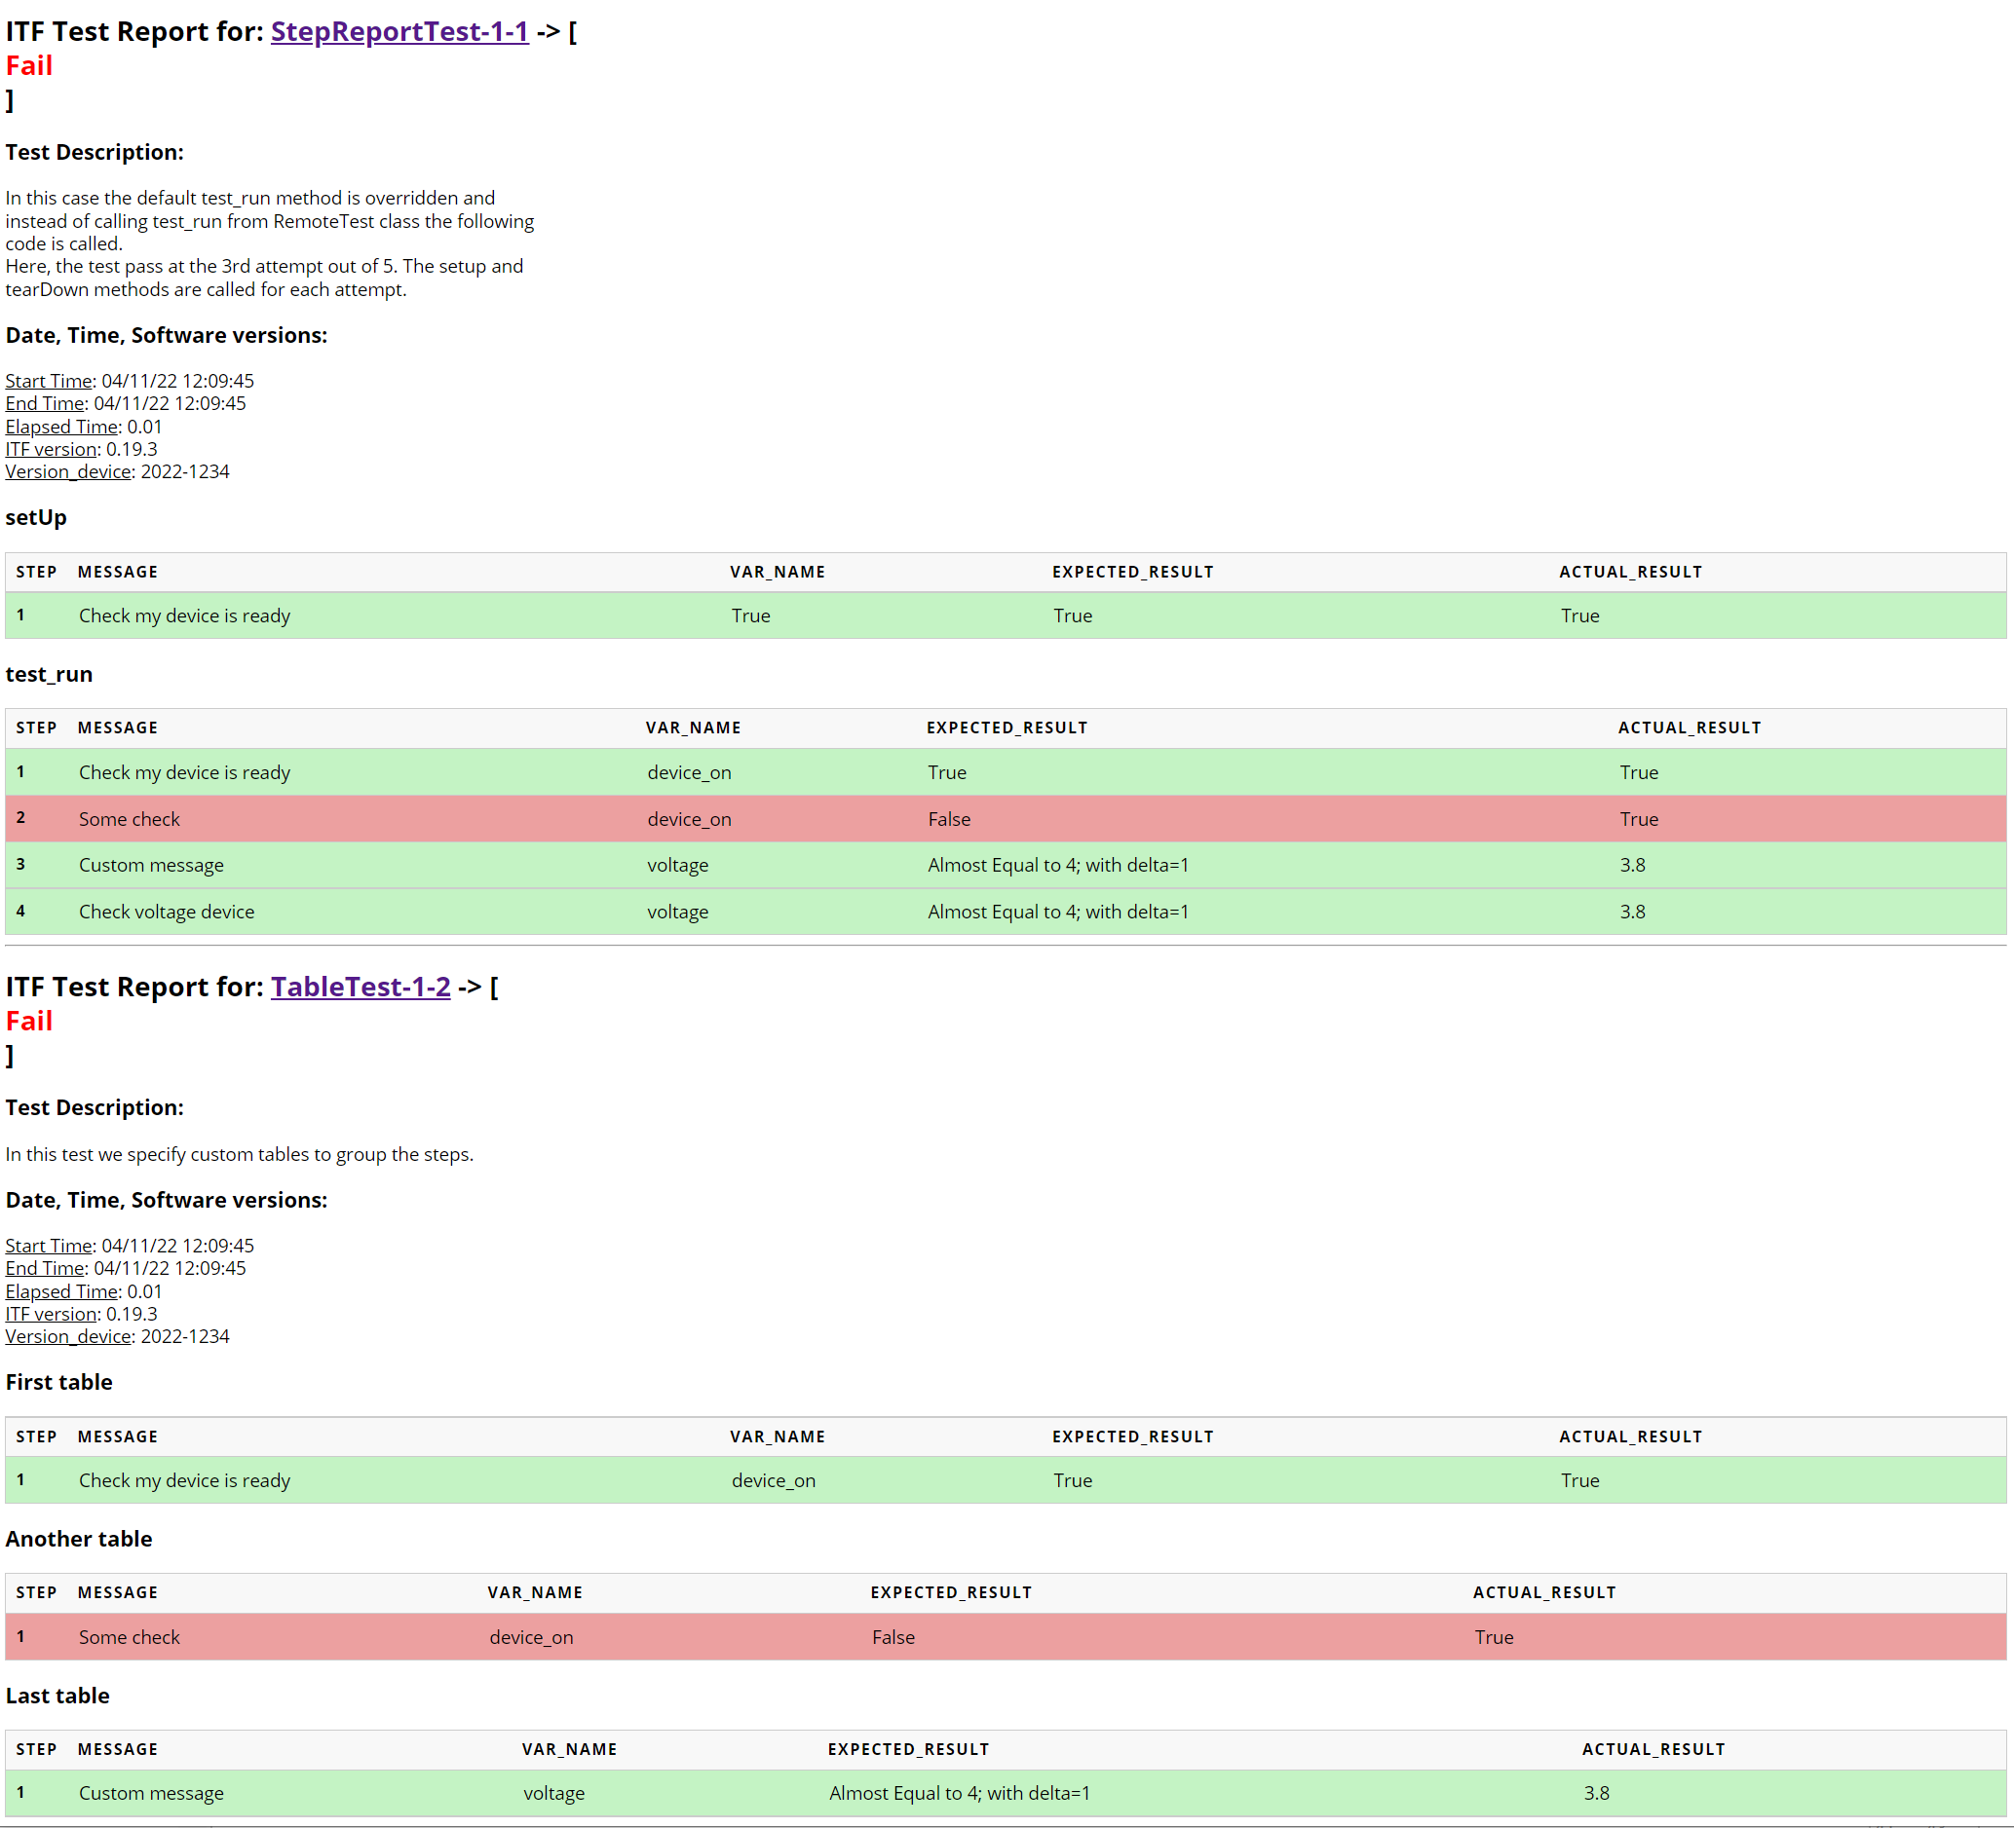Select the red 'Some check' row in test_run
This screenshot has height=1828, width=2014.
[1006, 819]
